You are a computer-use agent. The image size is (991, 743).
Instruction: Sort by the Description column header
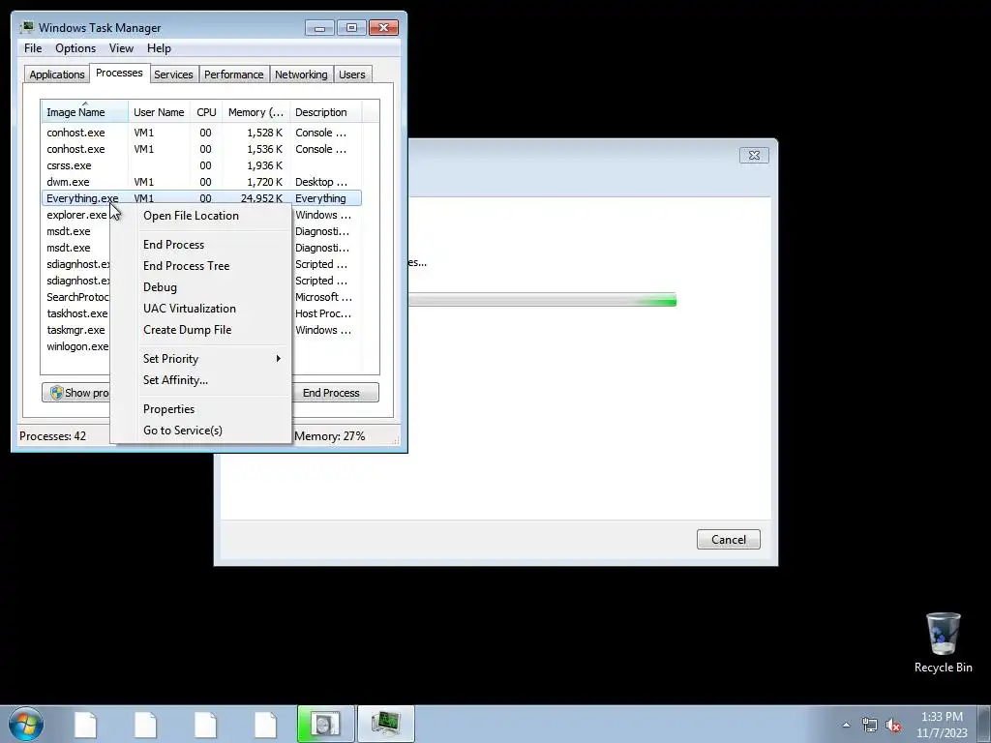point(325,112)
